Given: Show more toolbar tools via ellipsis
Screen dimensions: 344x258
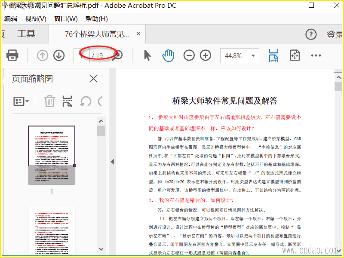Looking at the screenshot, I should coord(316,55).
